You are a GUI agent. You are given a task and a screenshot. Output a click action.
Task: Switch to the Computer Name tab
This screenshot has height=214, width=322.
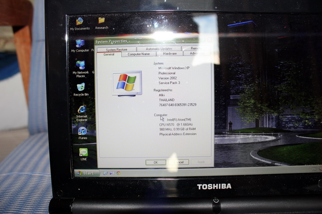tap(138, 54)
